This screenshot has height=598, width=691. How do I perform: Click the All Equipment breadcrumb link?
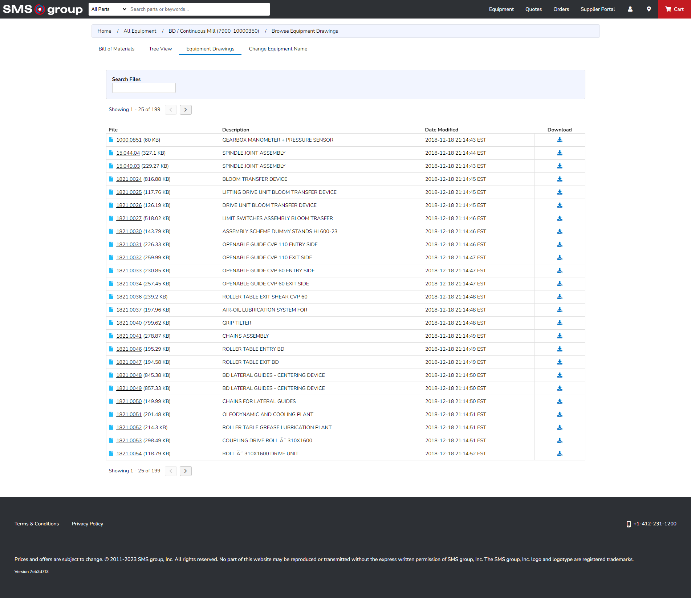[x=140, y=31]
